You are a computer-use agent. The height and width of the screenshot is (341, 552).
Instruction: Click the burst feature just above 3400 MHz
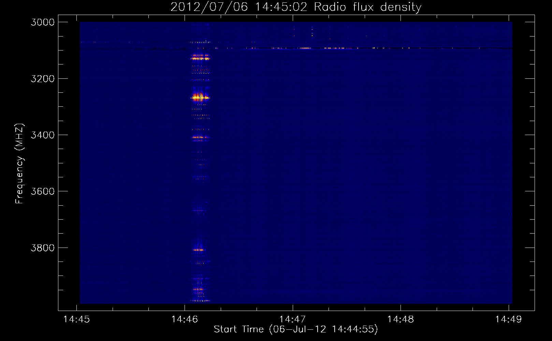pyautogui.click(x=200, y=138)
